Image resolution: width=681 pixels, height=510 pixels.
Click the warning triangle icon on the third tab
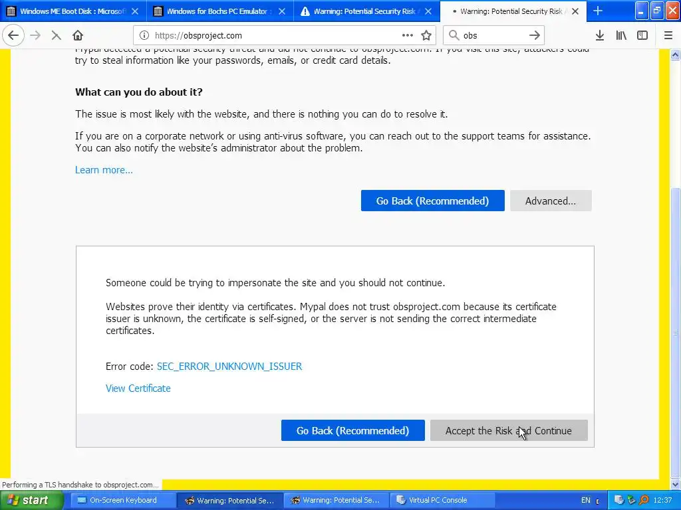[305, 11]
